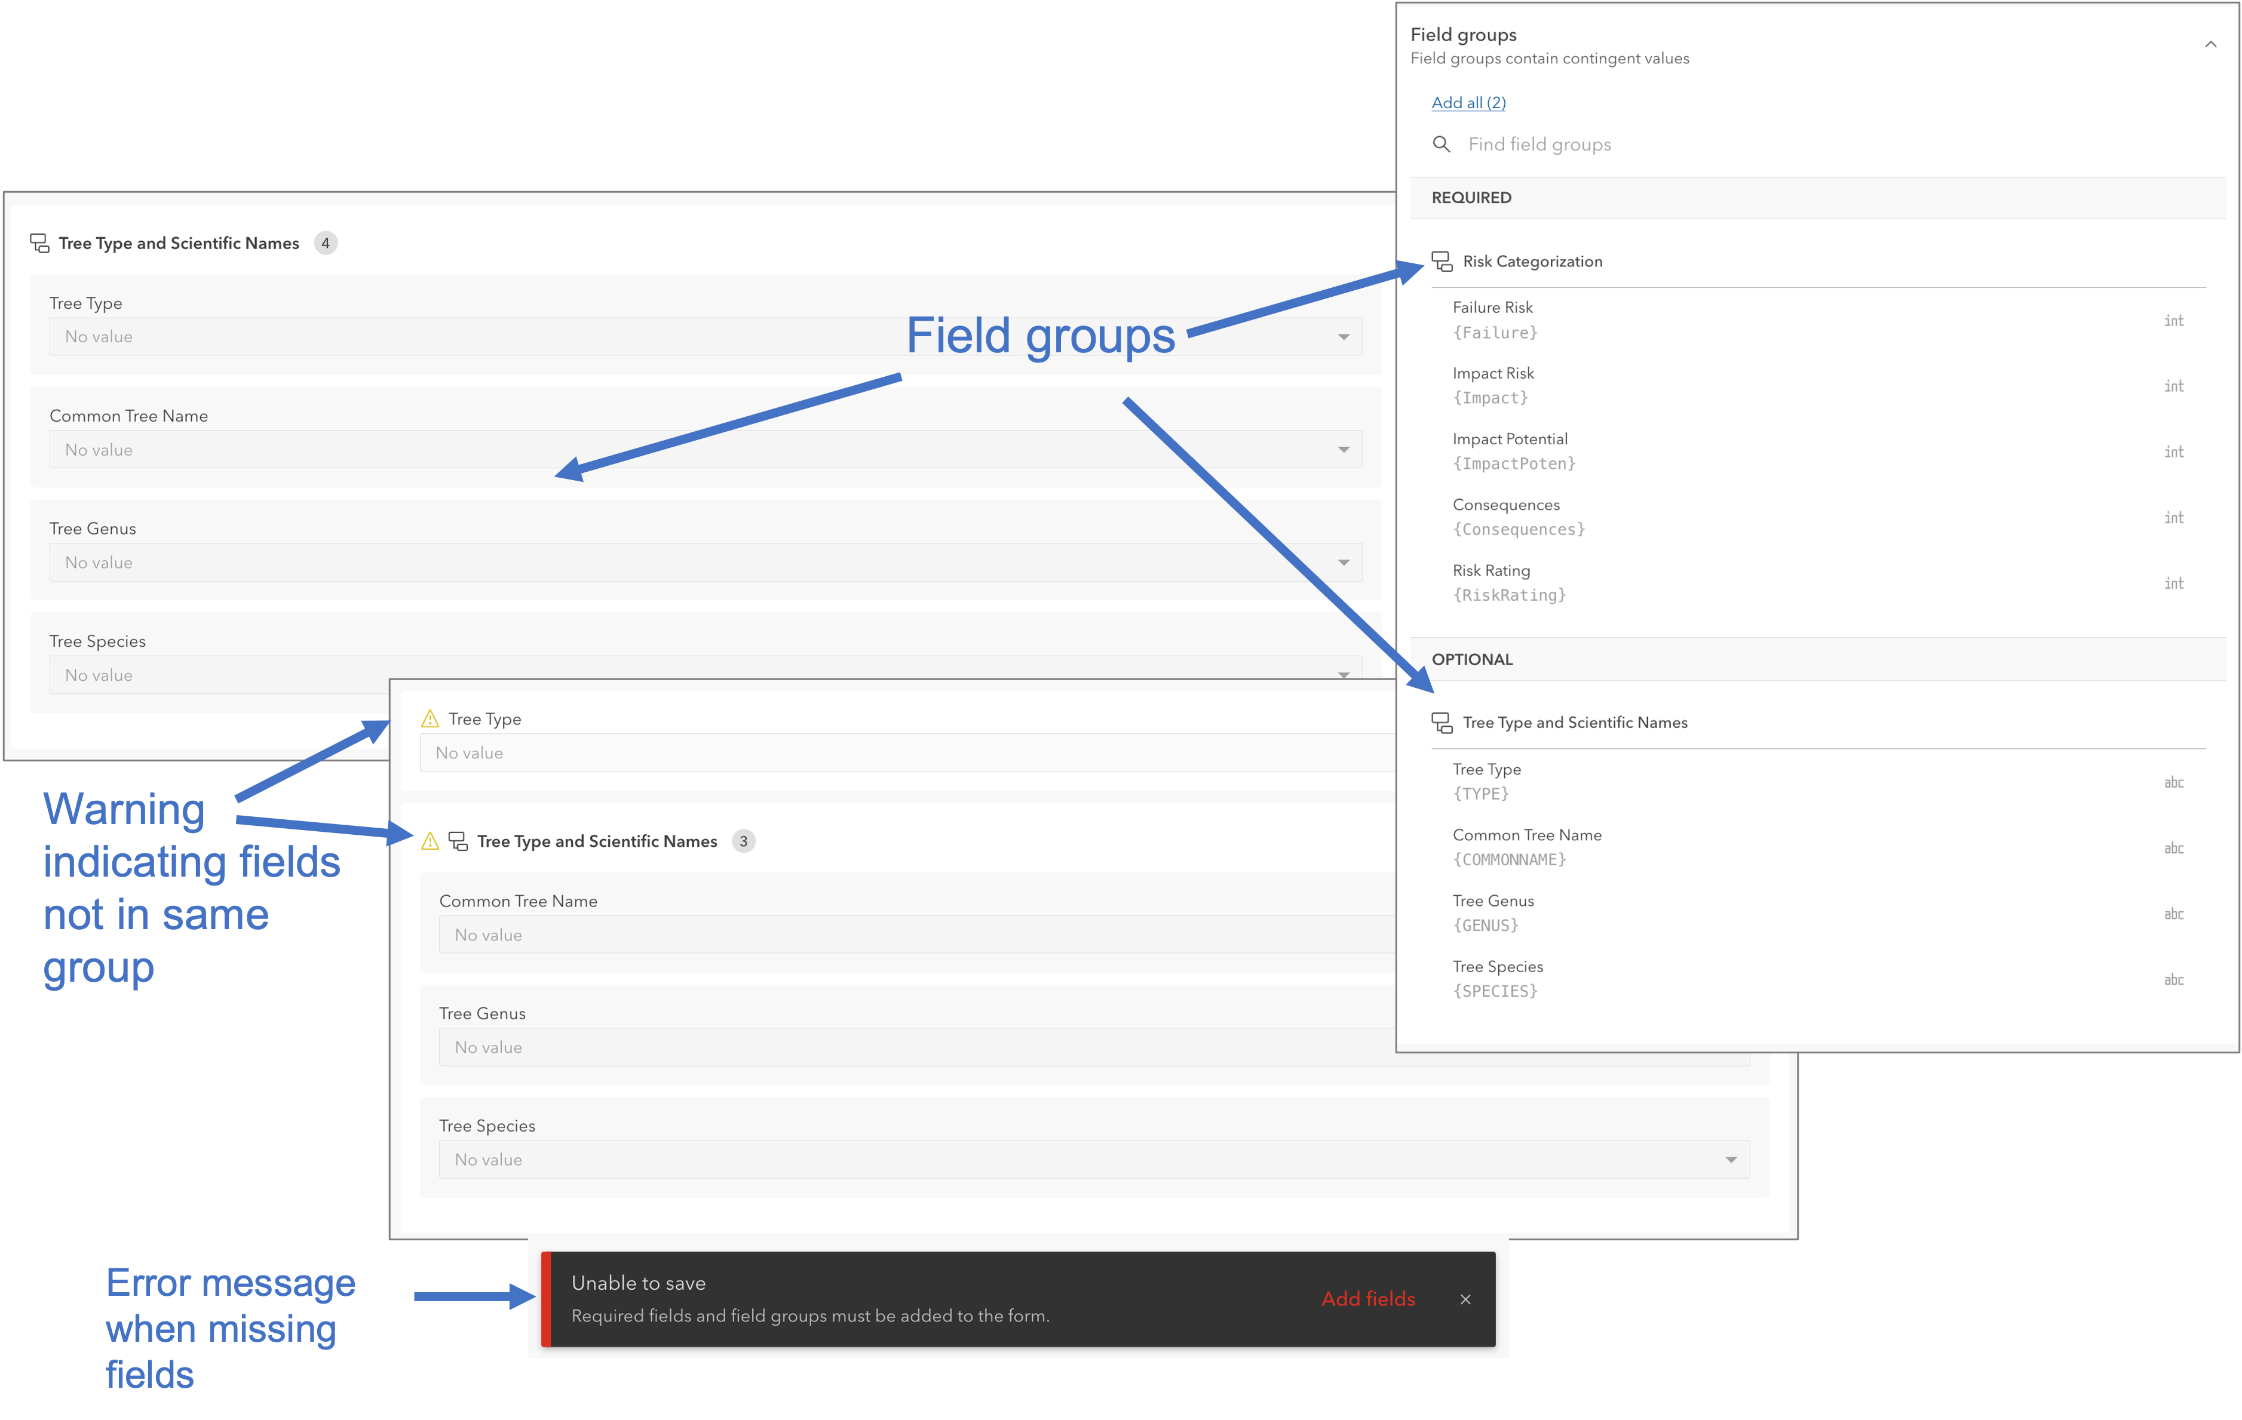
Task: Click the int type badge next to Failure Risk
Action: [2173, 320]
